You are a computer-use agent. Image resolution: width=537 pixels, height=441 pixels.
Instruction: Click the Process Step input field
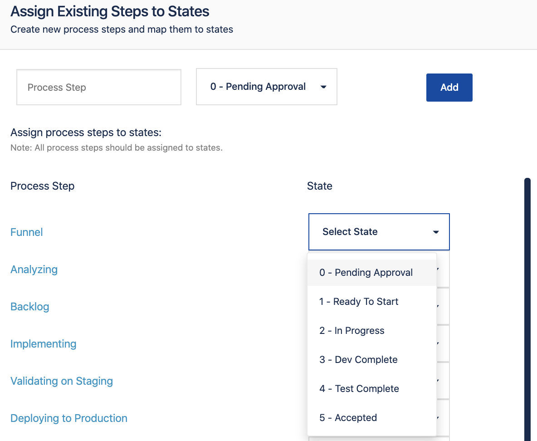(x=98, y=87)
